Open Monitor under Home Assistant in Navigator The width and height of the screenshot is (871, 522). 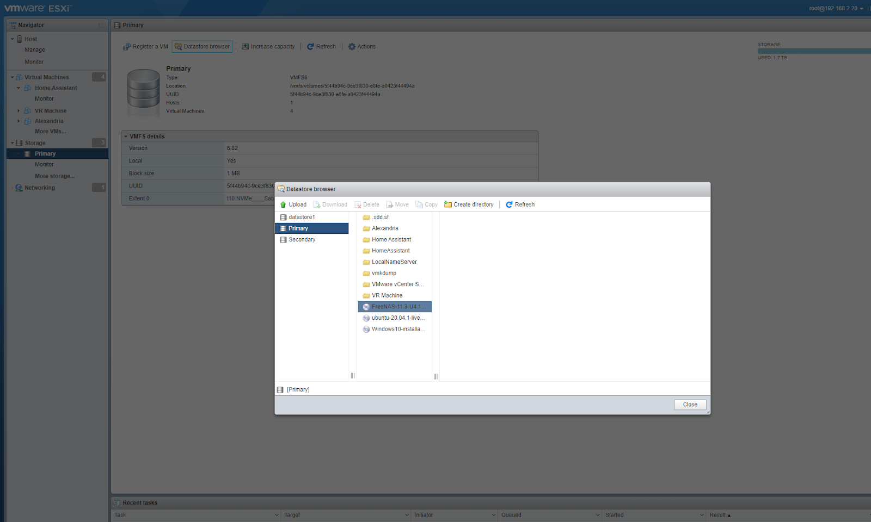pyautogui.click(x=44, y=99)
